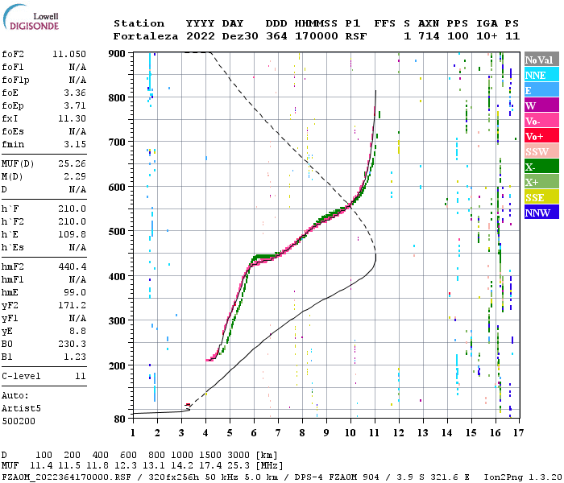Select the NNE cyan legend swatch
564x483 pixels.
pyautogui.click(x=541, y=74)
